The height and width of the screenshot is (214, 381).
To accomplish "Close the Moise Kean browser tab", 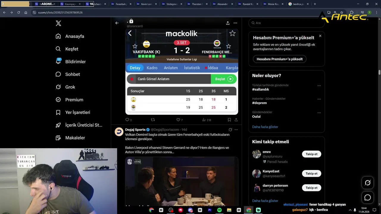I will 282,4.
